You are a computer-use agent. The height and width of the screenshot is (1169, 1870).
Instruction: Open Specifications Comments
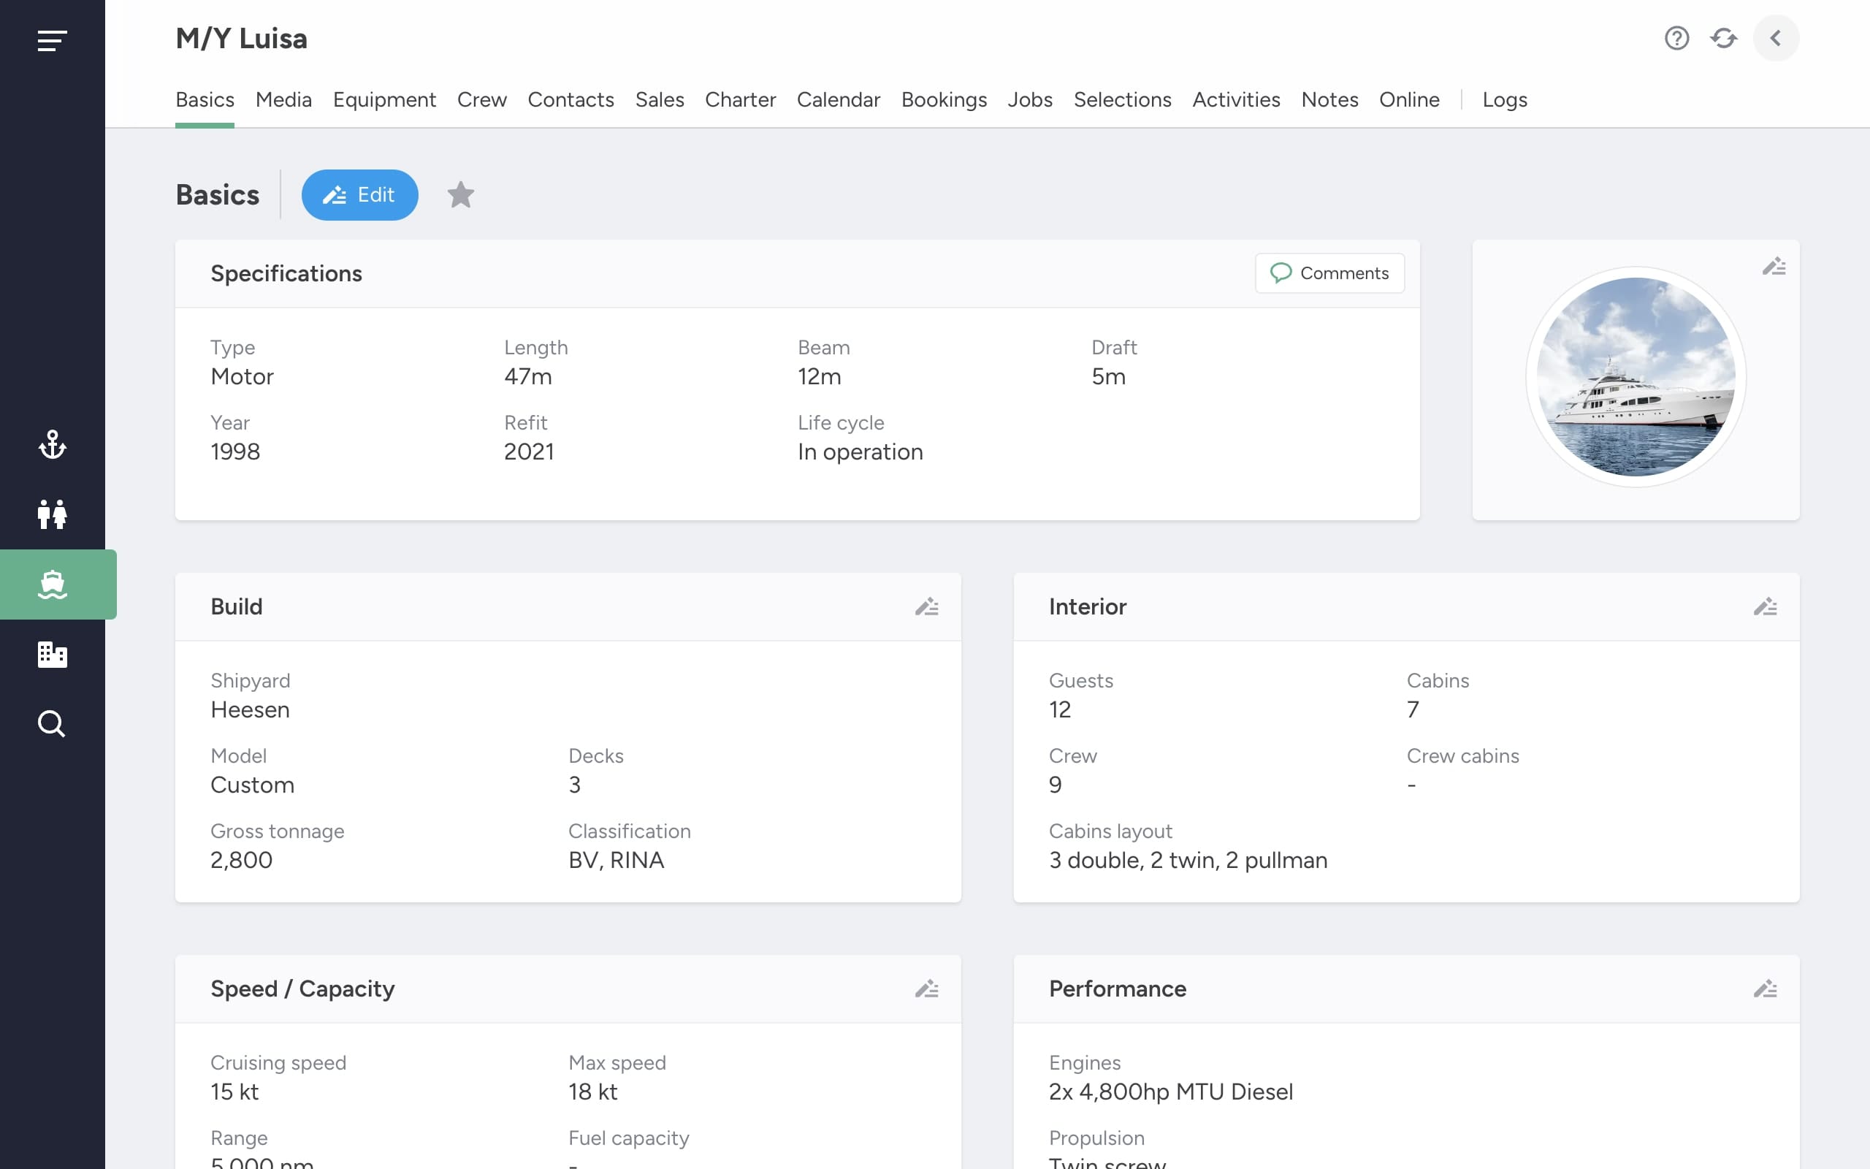[x=1329, y=273]
